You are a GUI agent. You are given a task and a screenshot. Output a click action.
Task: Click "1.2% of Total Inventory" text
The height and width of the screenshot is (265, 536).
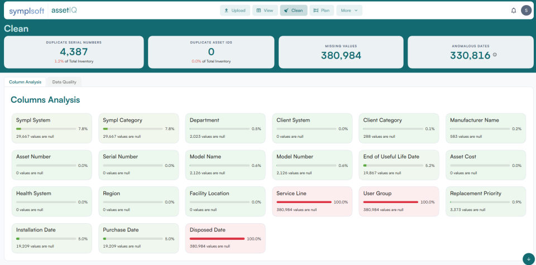tap(74, 61)
